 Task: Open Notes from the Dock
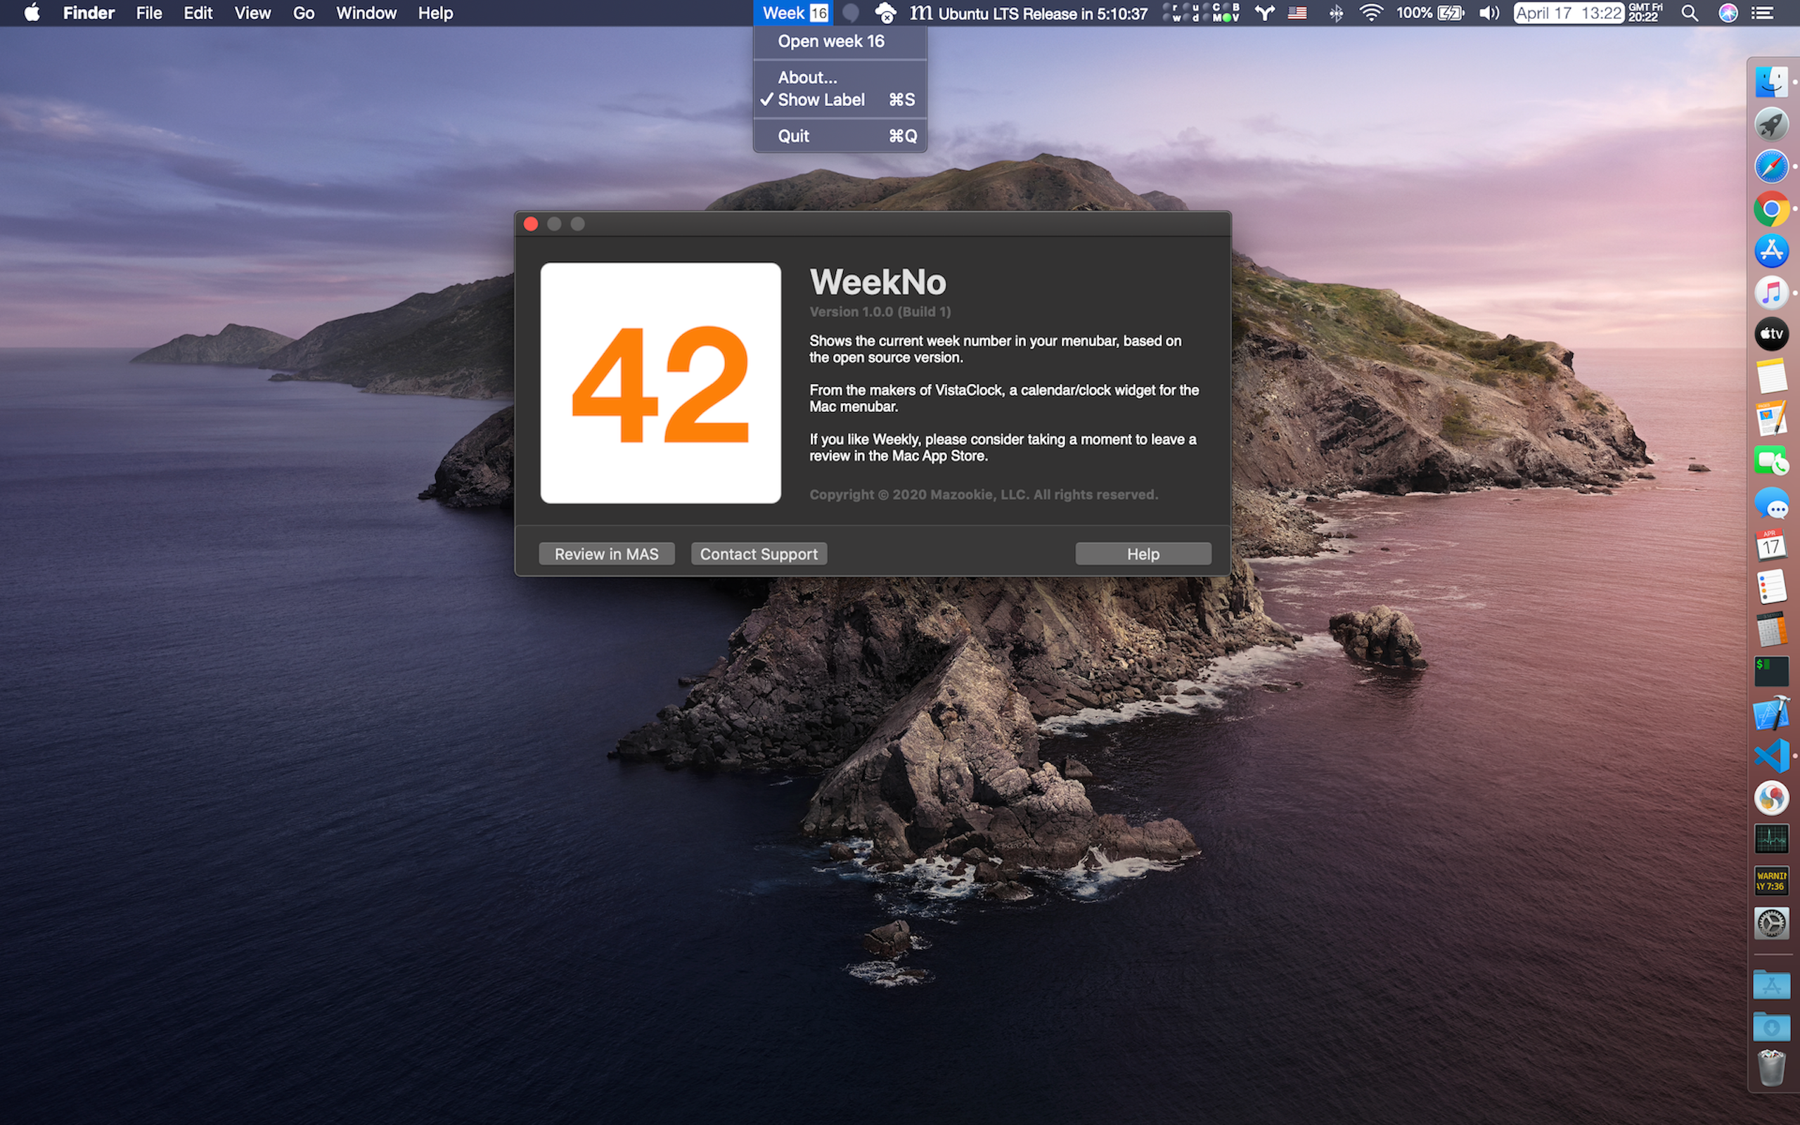(1772, 375)
